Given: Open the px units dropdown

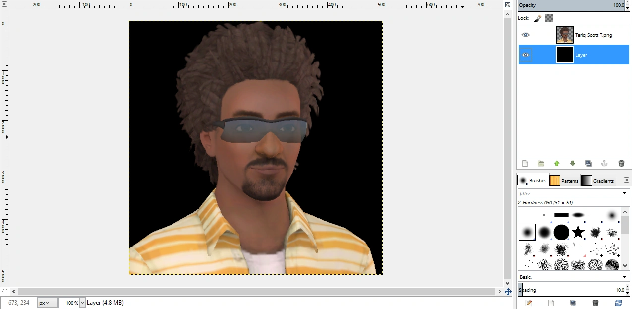Looking at the screenshot, I should pos(47,303).
